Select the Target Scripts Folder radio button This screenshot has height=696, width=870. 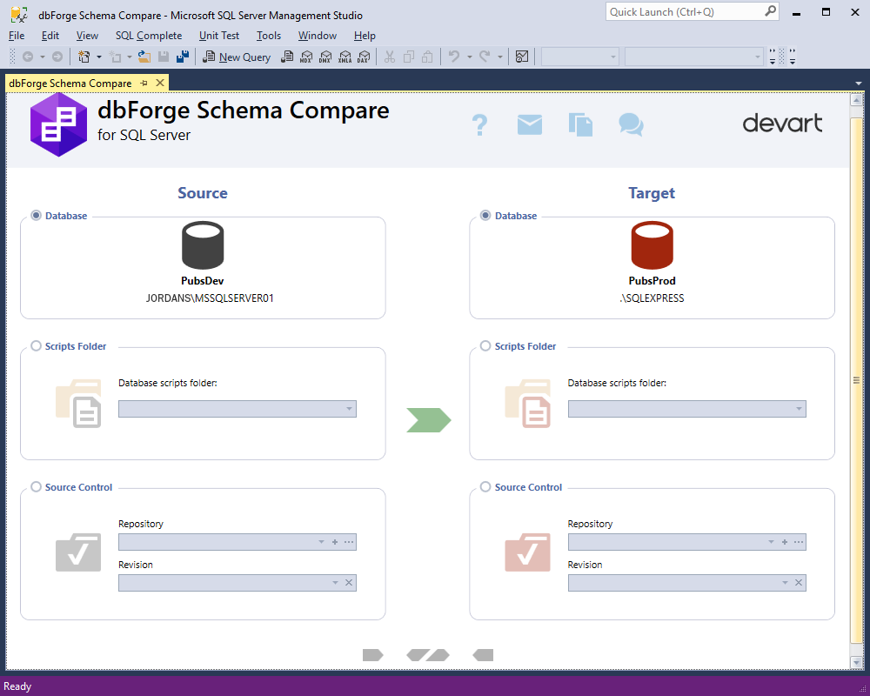[x=485, y=345]
